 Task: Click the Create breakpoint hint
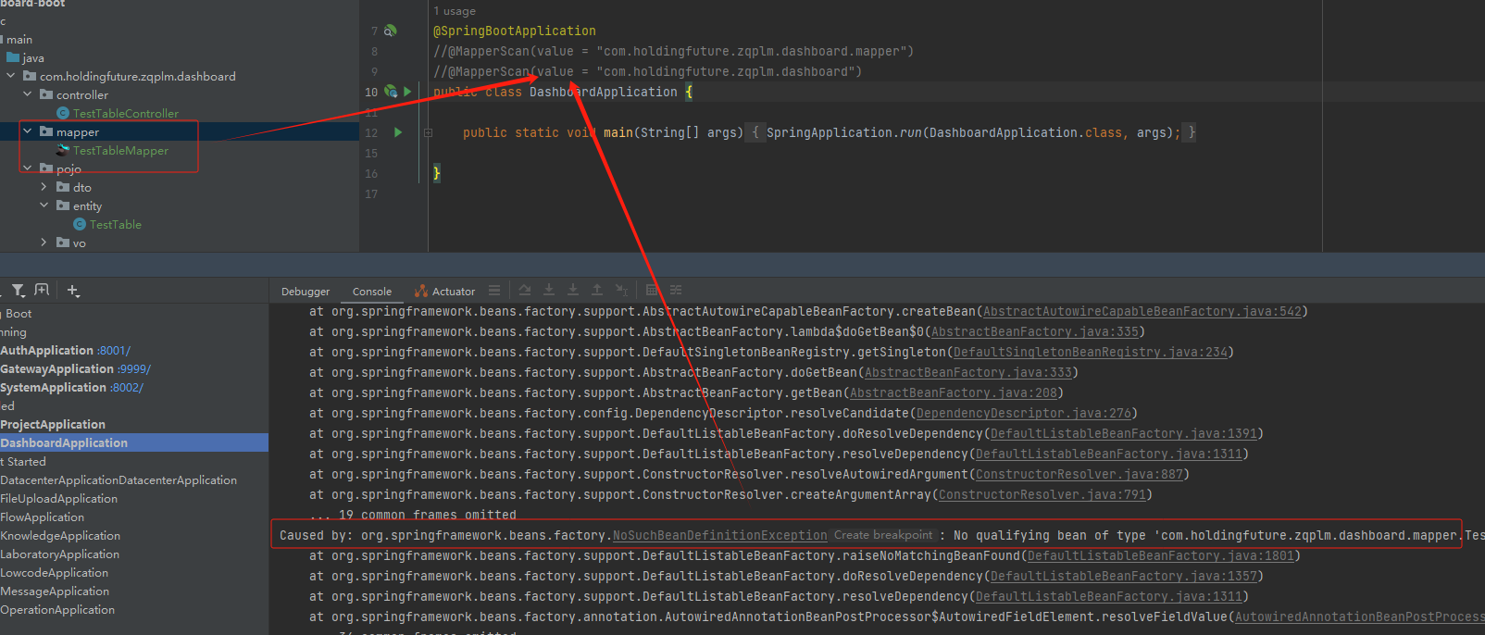pos(883,535)
